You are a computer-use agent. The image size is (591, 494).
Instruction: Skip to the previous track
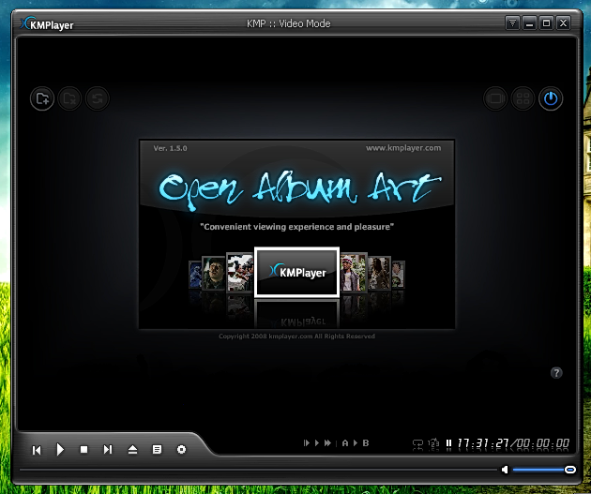[x=37, y=450]
